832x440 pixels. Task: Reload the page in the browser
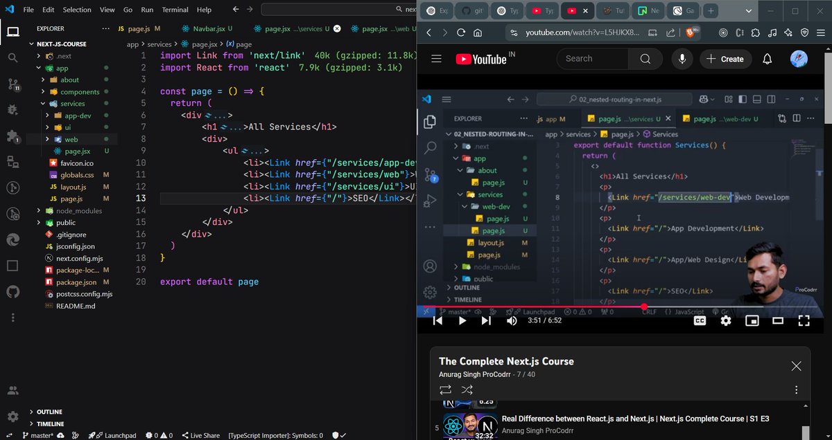click(x=462, y=33)
